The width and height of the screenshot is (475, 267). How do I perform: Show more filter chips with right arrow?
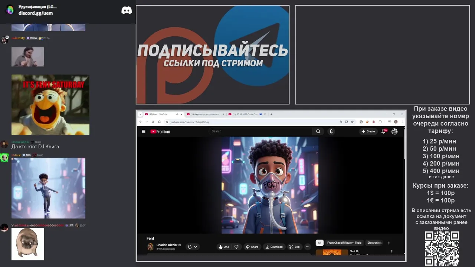pos(389,243)
